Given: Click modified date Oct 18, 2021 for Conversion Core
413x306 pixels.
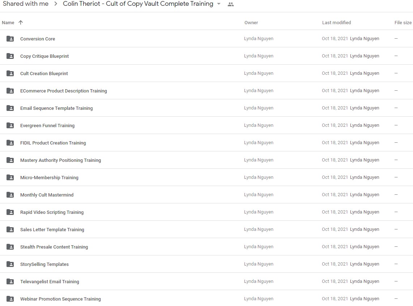Looking at the screenshot, I should pos(335,39).
